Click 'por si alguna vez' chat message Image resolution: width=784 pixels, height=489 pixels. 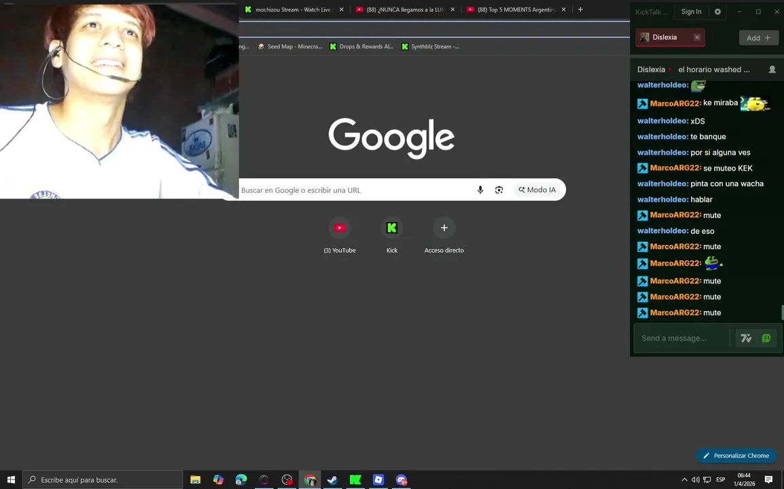click(720, 153)
